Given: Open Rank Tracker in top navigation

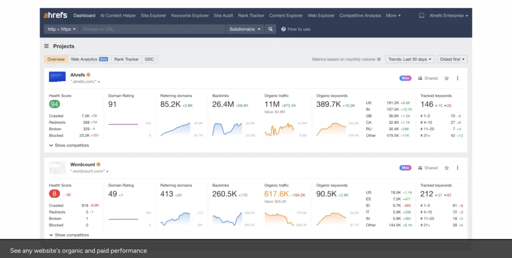Looking at the screenshot, I should 251,15.
